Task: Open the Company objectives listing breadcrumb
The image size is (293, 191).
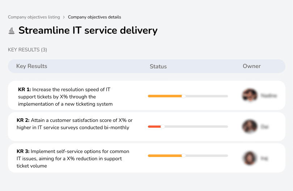Action: (x=34, y=17)
